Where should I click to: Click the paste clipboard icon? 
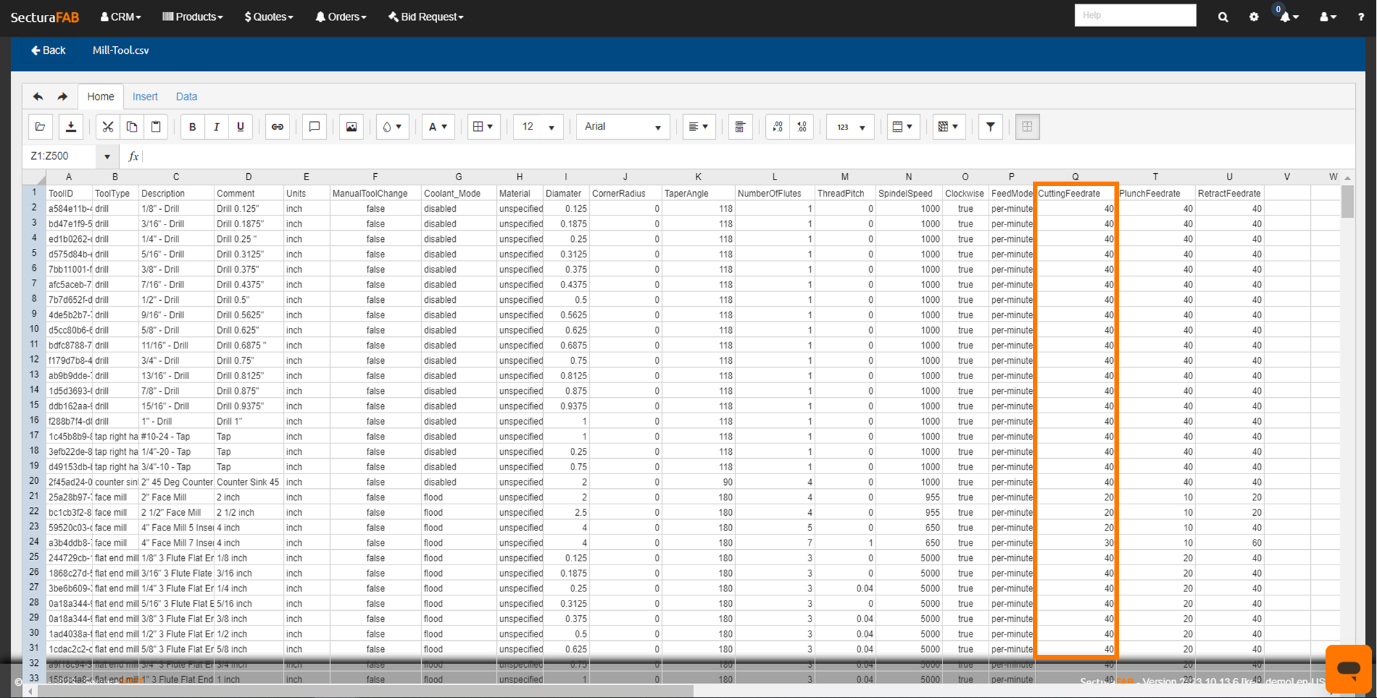point(156,127)
